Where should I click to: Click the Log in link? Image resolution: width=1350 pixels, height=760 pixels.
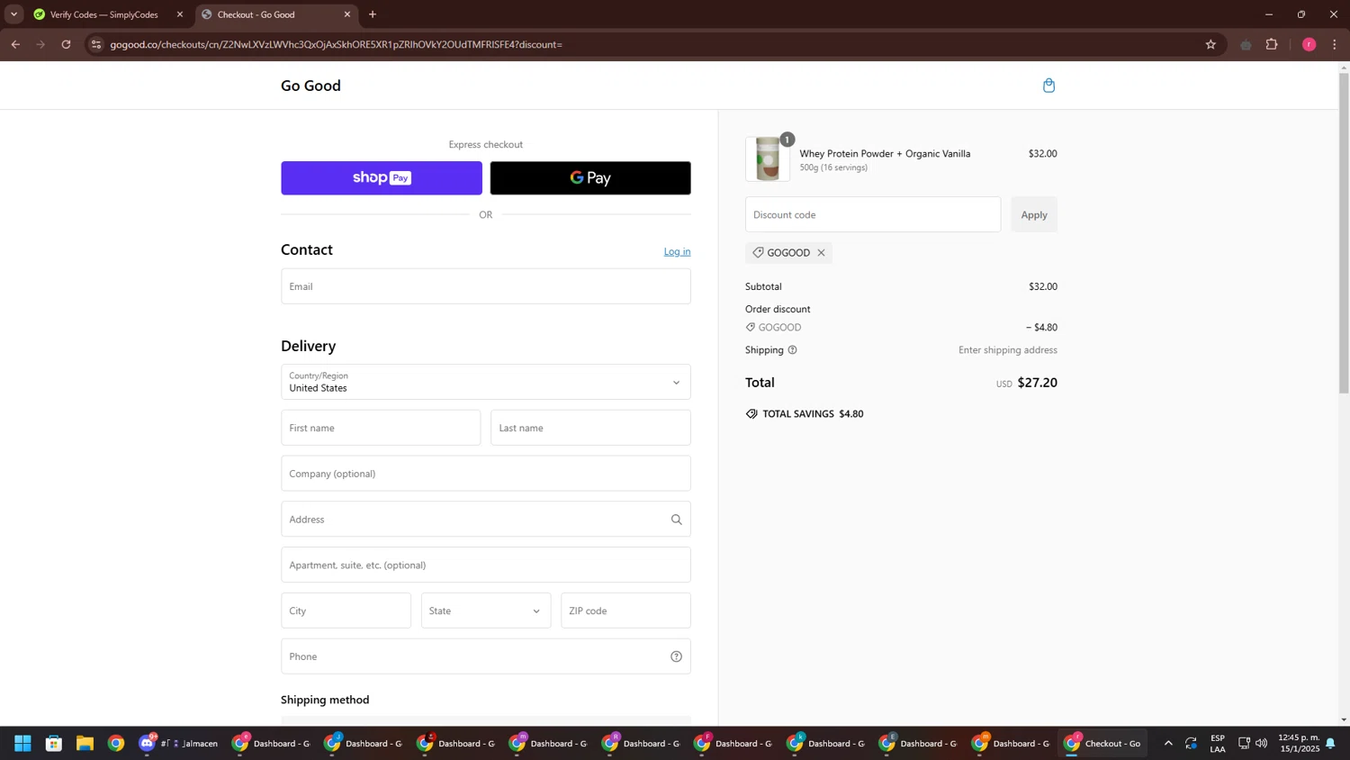pos(677,252)
